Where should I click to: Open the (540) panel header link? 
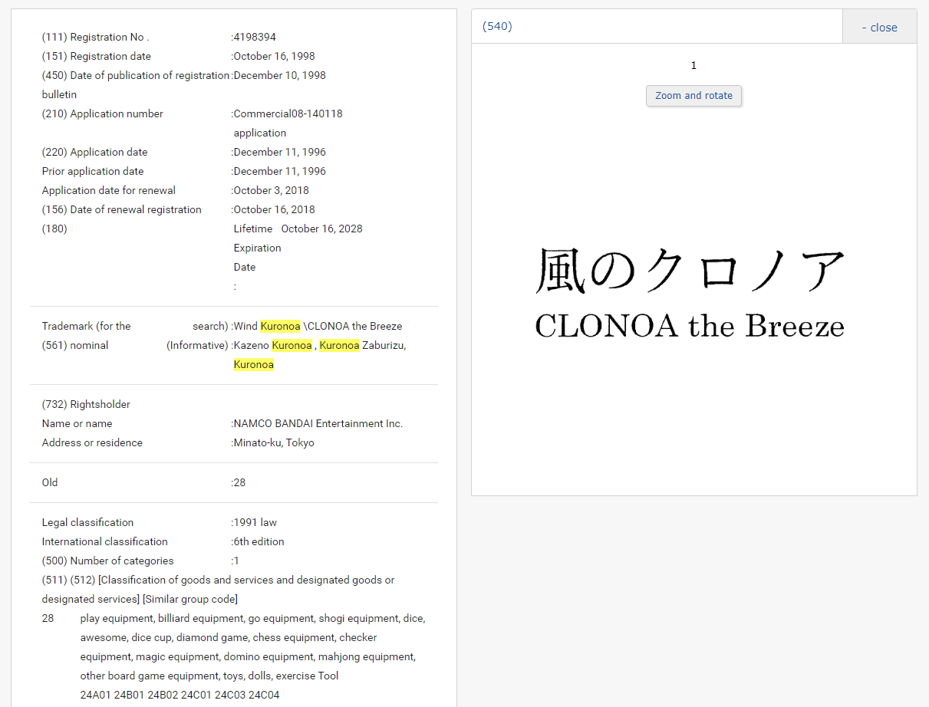point(497,26)
